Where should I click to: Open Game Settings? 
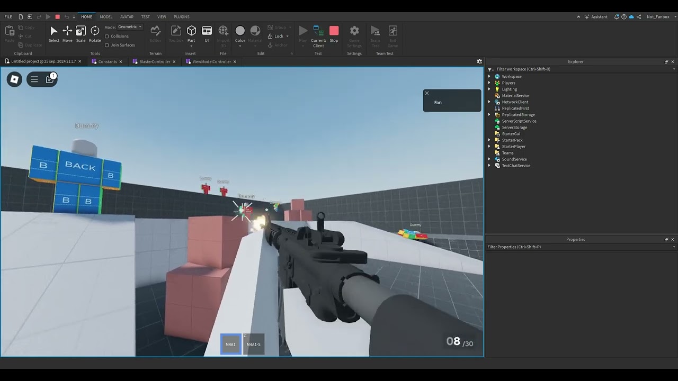(354, 36)
